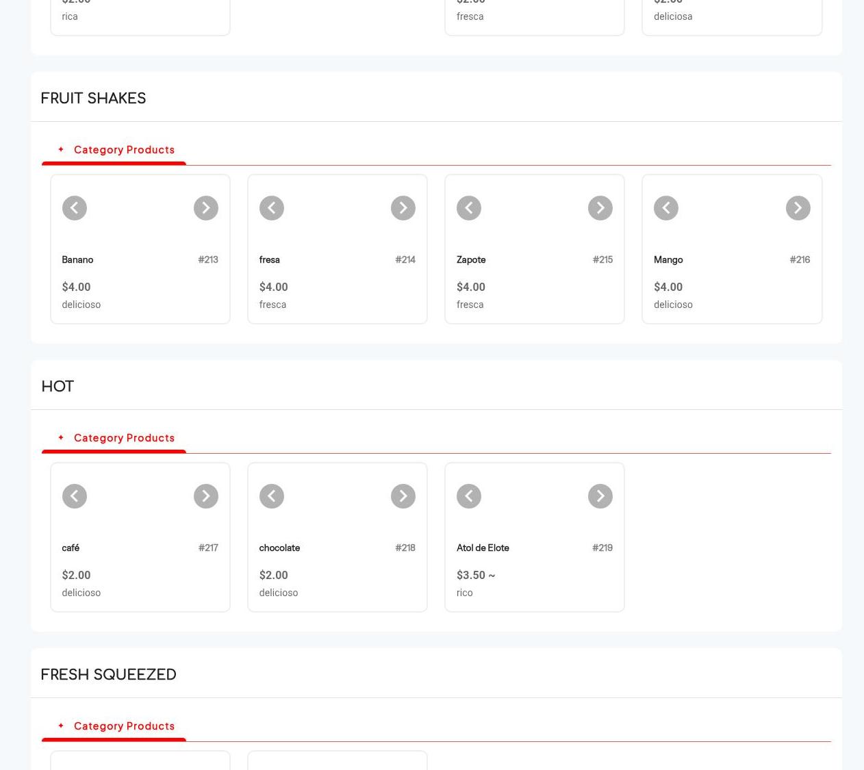Viewport: 864px width, 770px height.
Task: Advance to next image on Mango card
Action: 798,208
